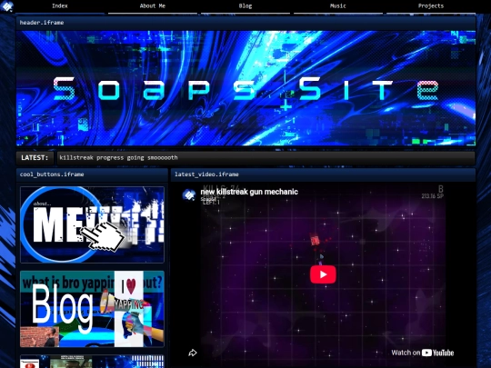Play the YouTube video
This screenshot has height=368, width=491.
coord(323,274)
